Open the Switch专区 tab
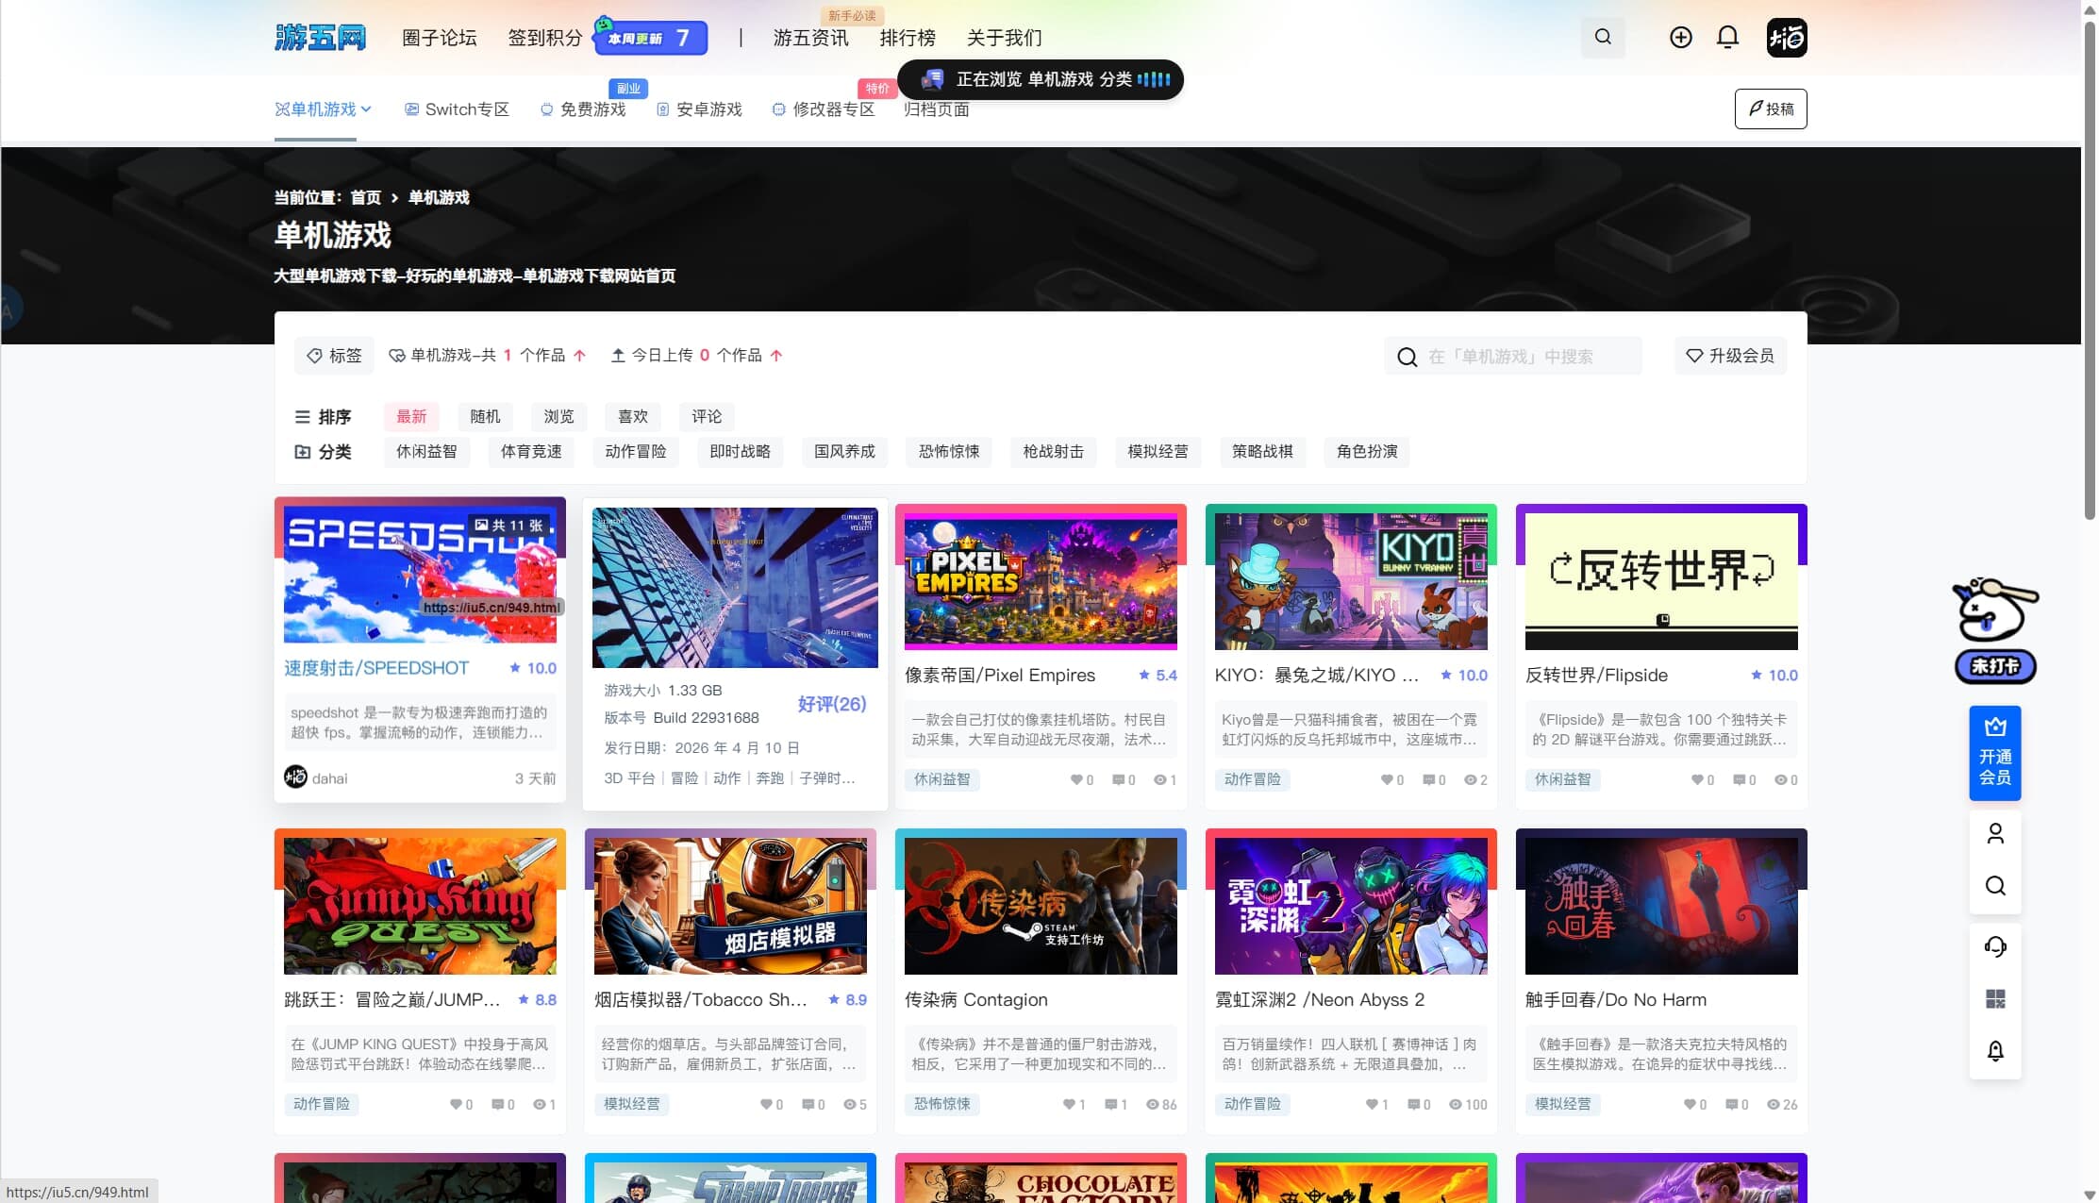 (x=457, y=109)
